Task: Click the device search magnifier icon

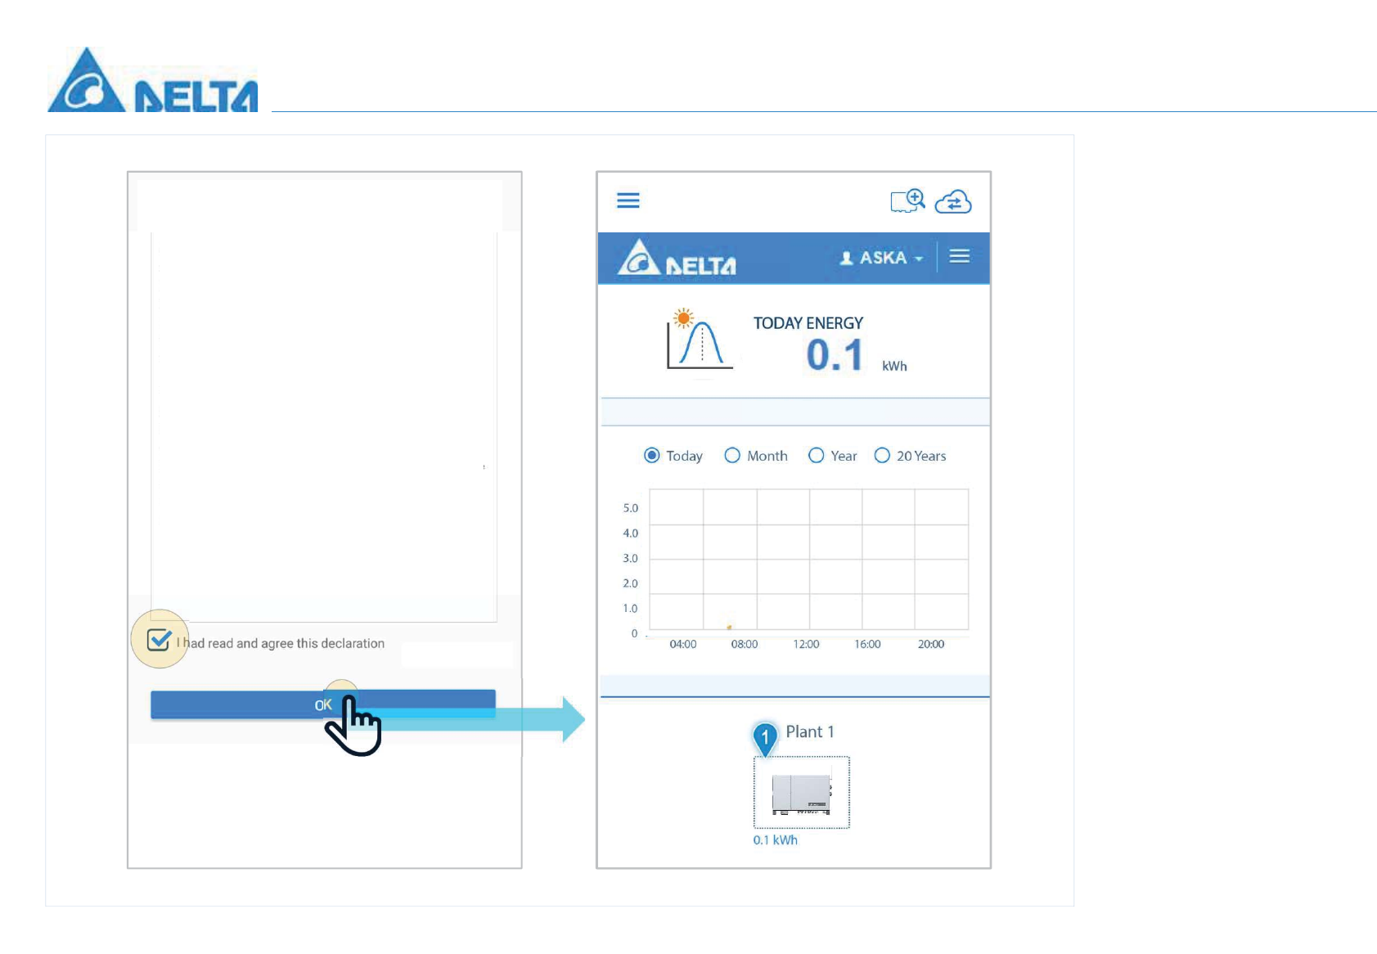Action: coord(907,201)
